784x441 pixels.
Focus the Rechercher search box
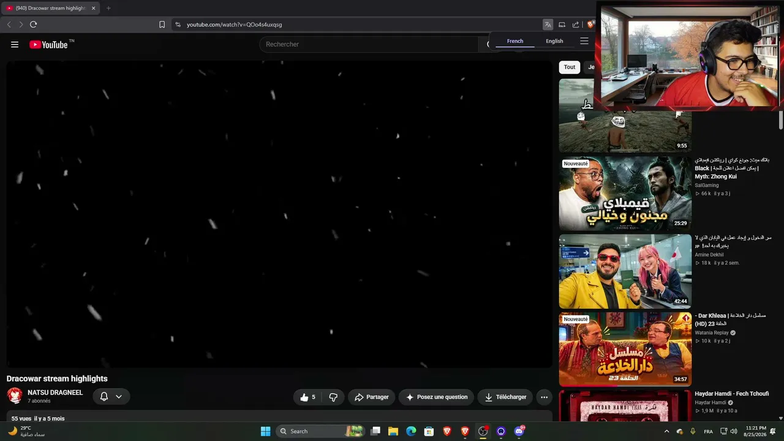pyautogui.click(x=369, y=44)
